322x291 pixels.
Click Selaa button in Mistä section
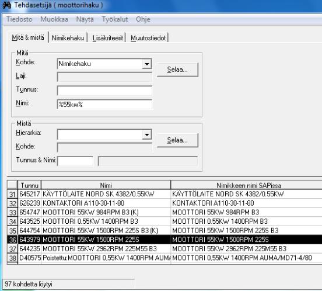[178, 140]
